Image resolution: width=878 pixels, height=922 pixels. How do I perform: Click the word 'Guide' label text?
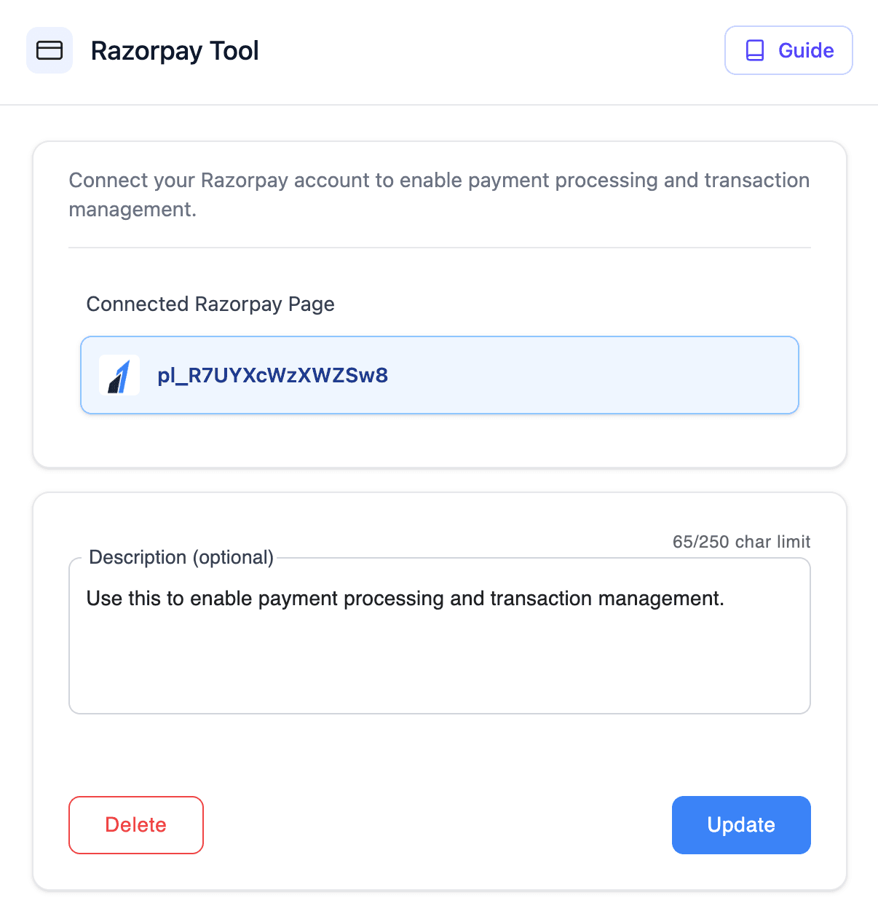tap(806, 50)
